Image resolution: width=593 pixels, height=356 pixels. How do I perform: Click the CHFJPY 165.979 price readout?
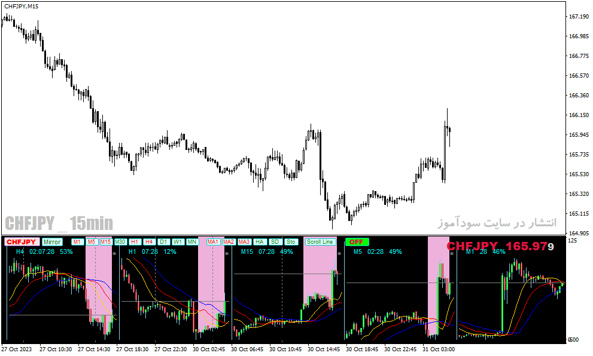pos(500,246)
